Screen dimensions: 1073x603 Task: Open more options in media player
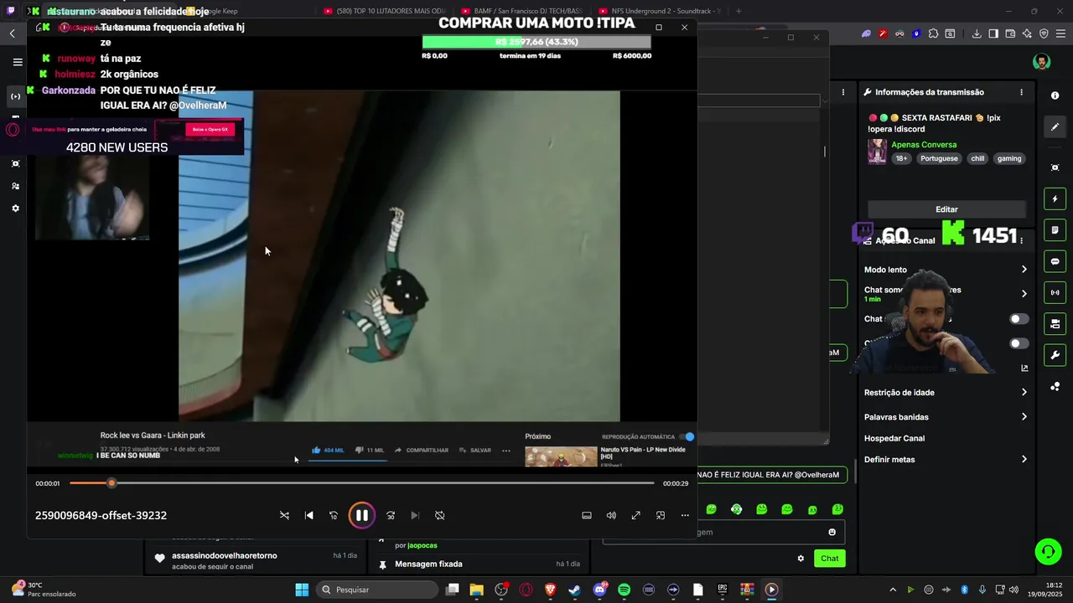pyautogui.click(x=685, y=515)
